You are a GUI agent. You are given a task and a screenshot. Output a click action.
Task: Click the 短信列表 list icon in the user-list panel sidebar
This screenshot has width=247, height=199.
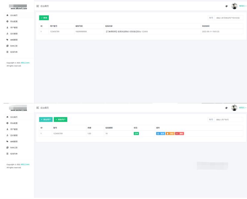(x=7, y=154)
